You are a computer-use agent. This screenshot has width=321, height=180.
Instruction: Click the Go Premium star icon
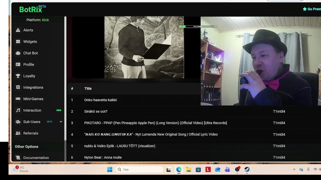(x=305, y=9)
